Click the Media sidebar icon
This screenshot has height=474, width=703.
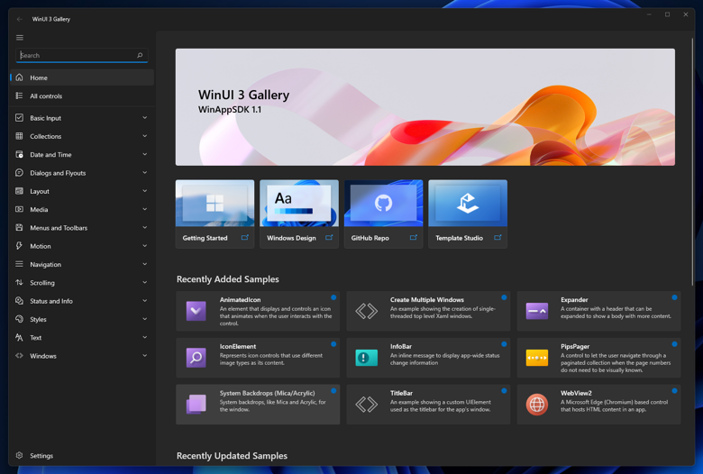(x=19, y=209)
